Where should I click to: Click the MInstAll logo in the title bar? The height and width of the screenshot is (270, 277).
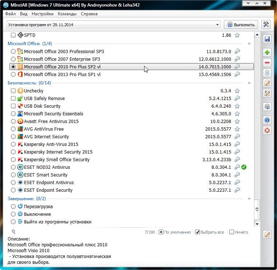[6, 5]
